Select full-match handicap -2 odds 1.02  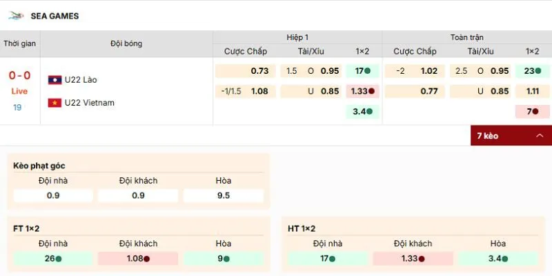pyautogui.click(x=414, y=71)
